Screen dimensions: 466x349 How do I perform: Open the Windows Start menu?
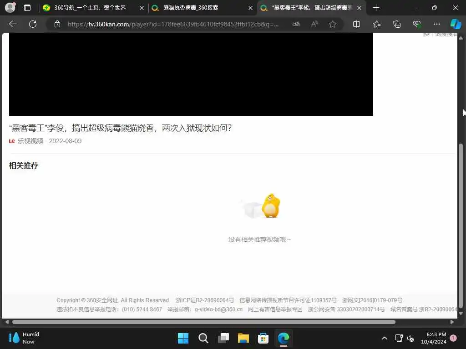pos(183,338)
